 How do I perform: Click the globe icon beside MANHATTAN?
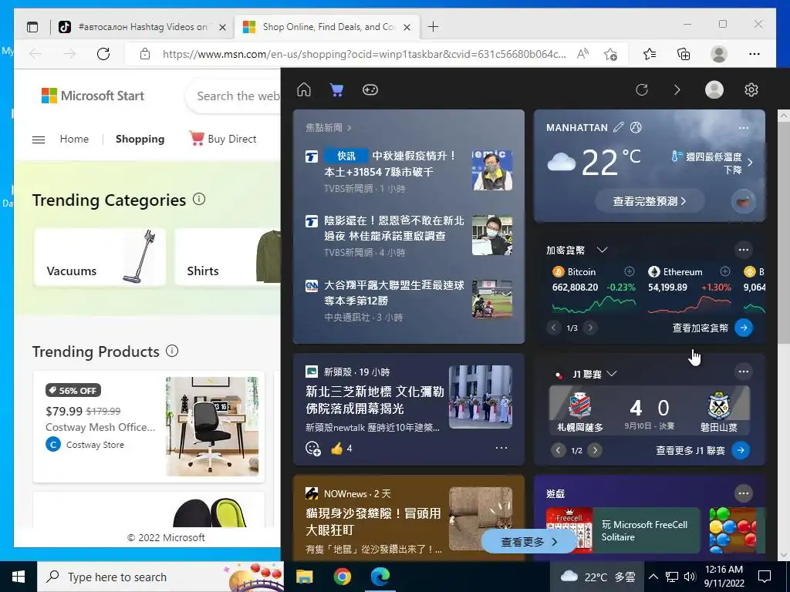(x=636, y=127)
